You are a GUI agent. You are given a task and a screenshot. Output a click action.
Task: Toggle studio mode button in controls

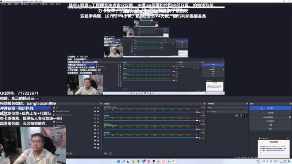270,121
